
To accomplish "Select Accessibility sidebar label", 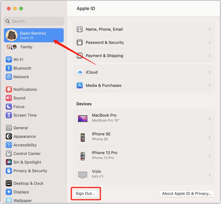I will click(x=25, y=145).
